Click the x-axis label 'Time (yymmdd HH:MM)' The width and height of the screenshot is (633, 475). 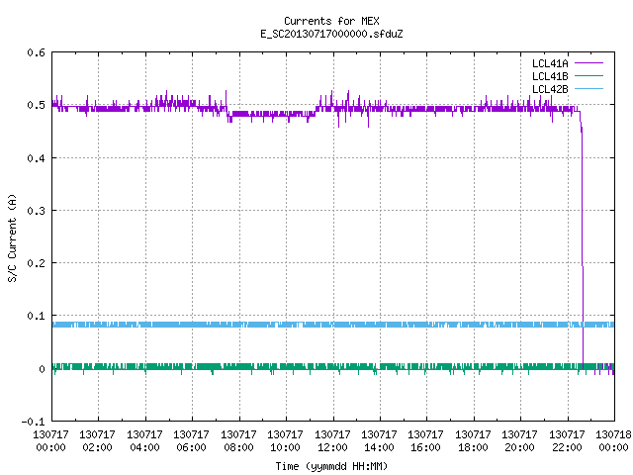(331, 466)
